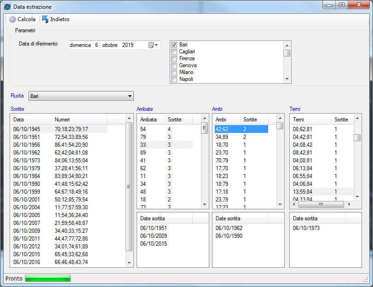Click the year 2019 in date field
373x287 pixels.
[x=128, y=45]
